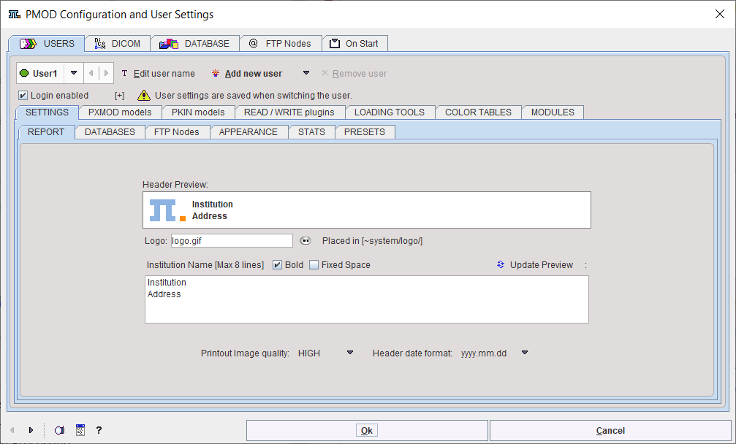The height and width of the screenshot is (444, 736).
Task: Open the DATABASE tab
Action: click(x=195, y=44)
